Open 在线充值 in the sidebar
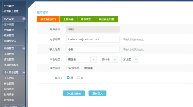Viewport: 193px width, 107px height. pos(9,100)
